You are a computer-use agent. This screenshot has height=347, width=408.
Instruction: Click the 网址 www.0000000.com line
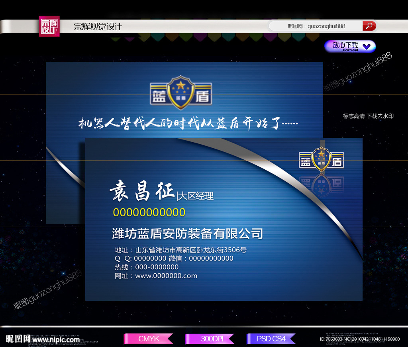(156, 276)
